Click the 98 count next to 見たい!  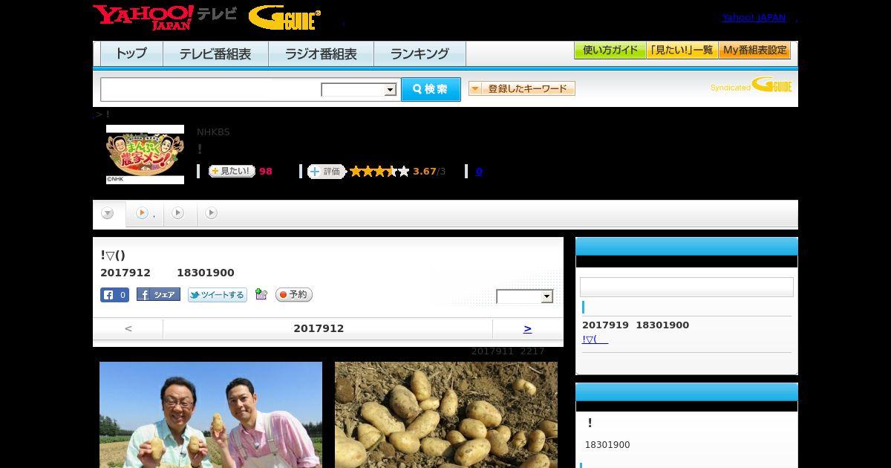coord(266,172)
